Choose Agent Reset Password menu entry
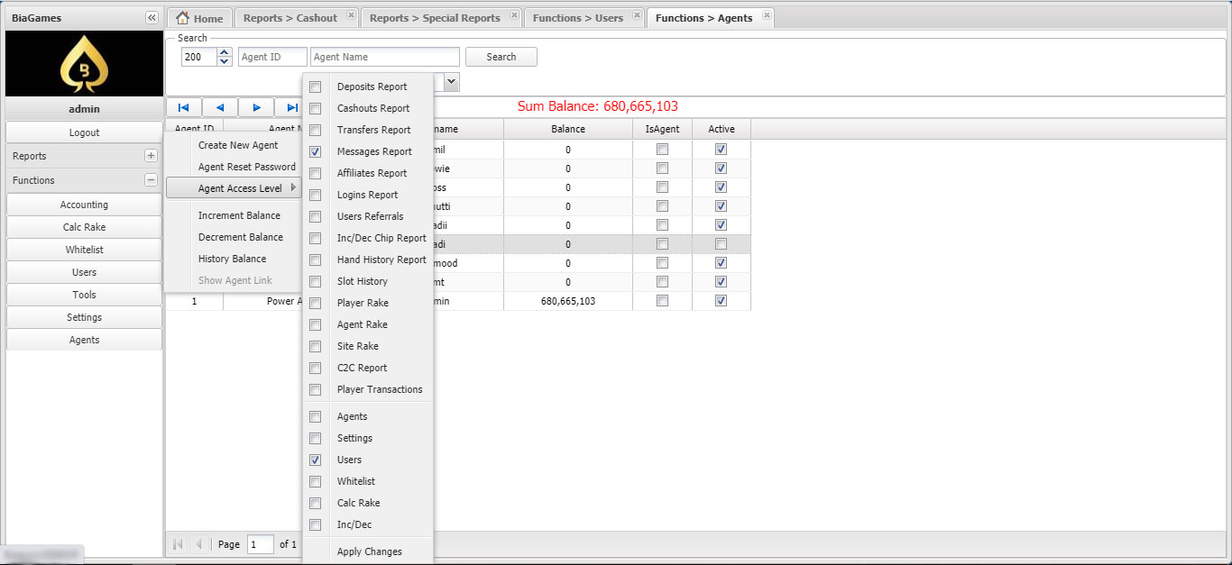 pyautogui.click(x=246, y=167)
